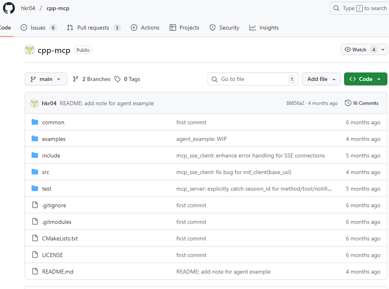The height and width of the screenshot is (289, 389).
Task: Open the hkr04 owner link in breadcrumb
Action: click(28, 8)
